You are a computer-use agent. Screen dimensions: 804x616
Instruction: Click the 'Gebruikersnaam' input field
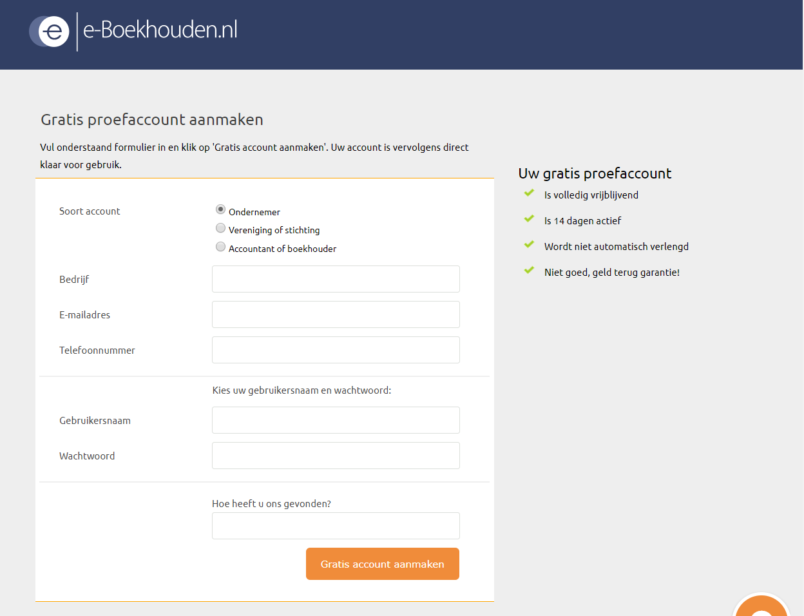click(x=335, y=419)
